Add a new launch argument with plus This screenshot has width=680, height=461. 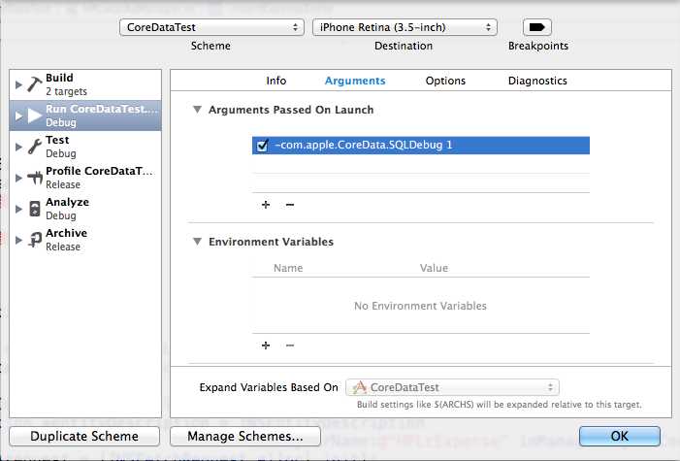pyautogui.click(x=266, y=205)
